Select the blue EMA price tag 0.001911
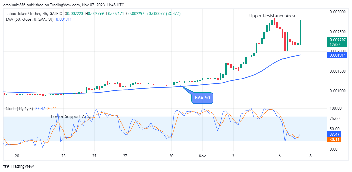This screenshot has height=172, width=352. 337,55
